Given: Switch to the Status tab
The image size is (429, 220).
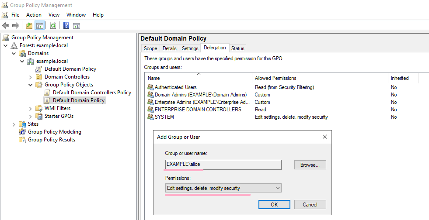Looking at the screenshot, I should tap(237, 48).
